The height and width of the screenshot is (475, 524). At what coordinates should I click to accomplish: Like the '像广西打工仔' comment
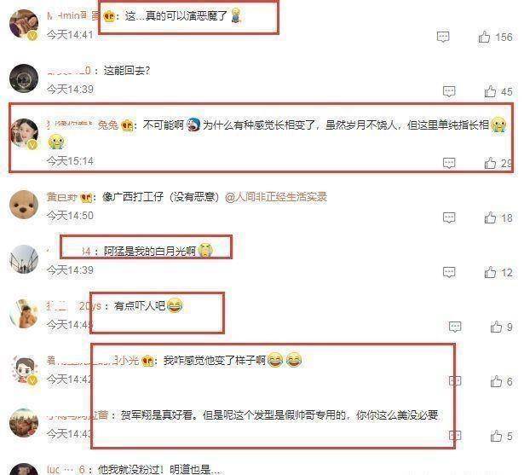click(490, 217)
